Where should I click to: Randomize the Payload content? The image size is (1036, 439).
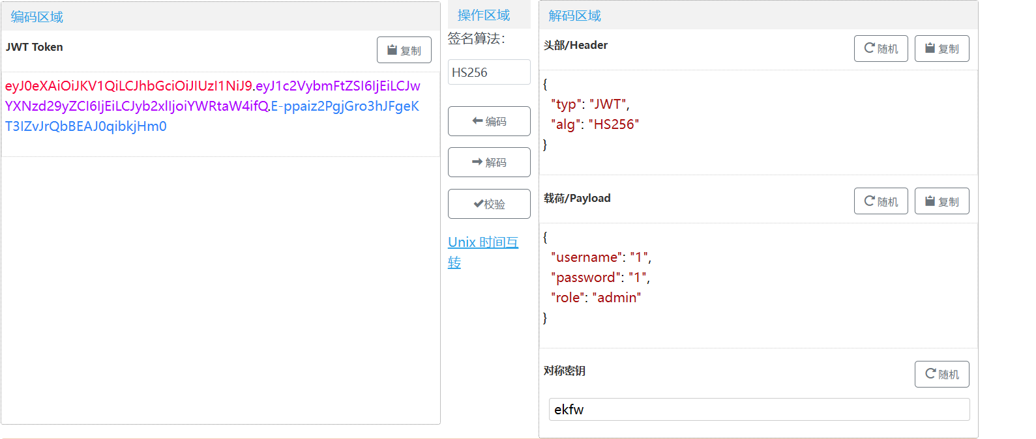[x=881, y=201]
